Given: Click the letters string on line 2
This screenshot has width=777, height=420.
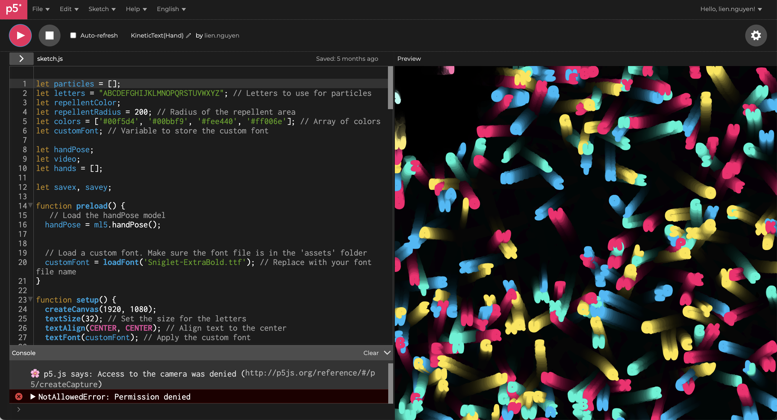Looking at the screenshot, I should point(161,93).
